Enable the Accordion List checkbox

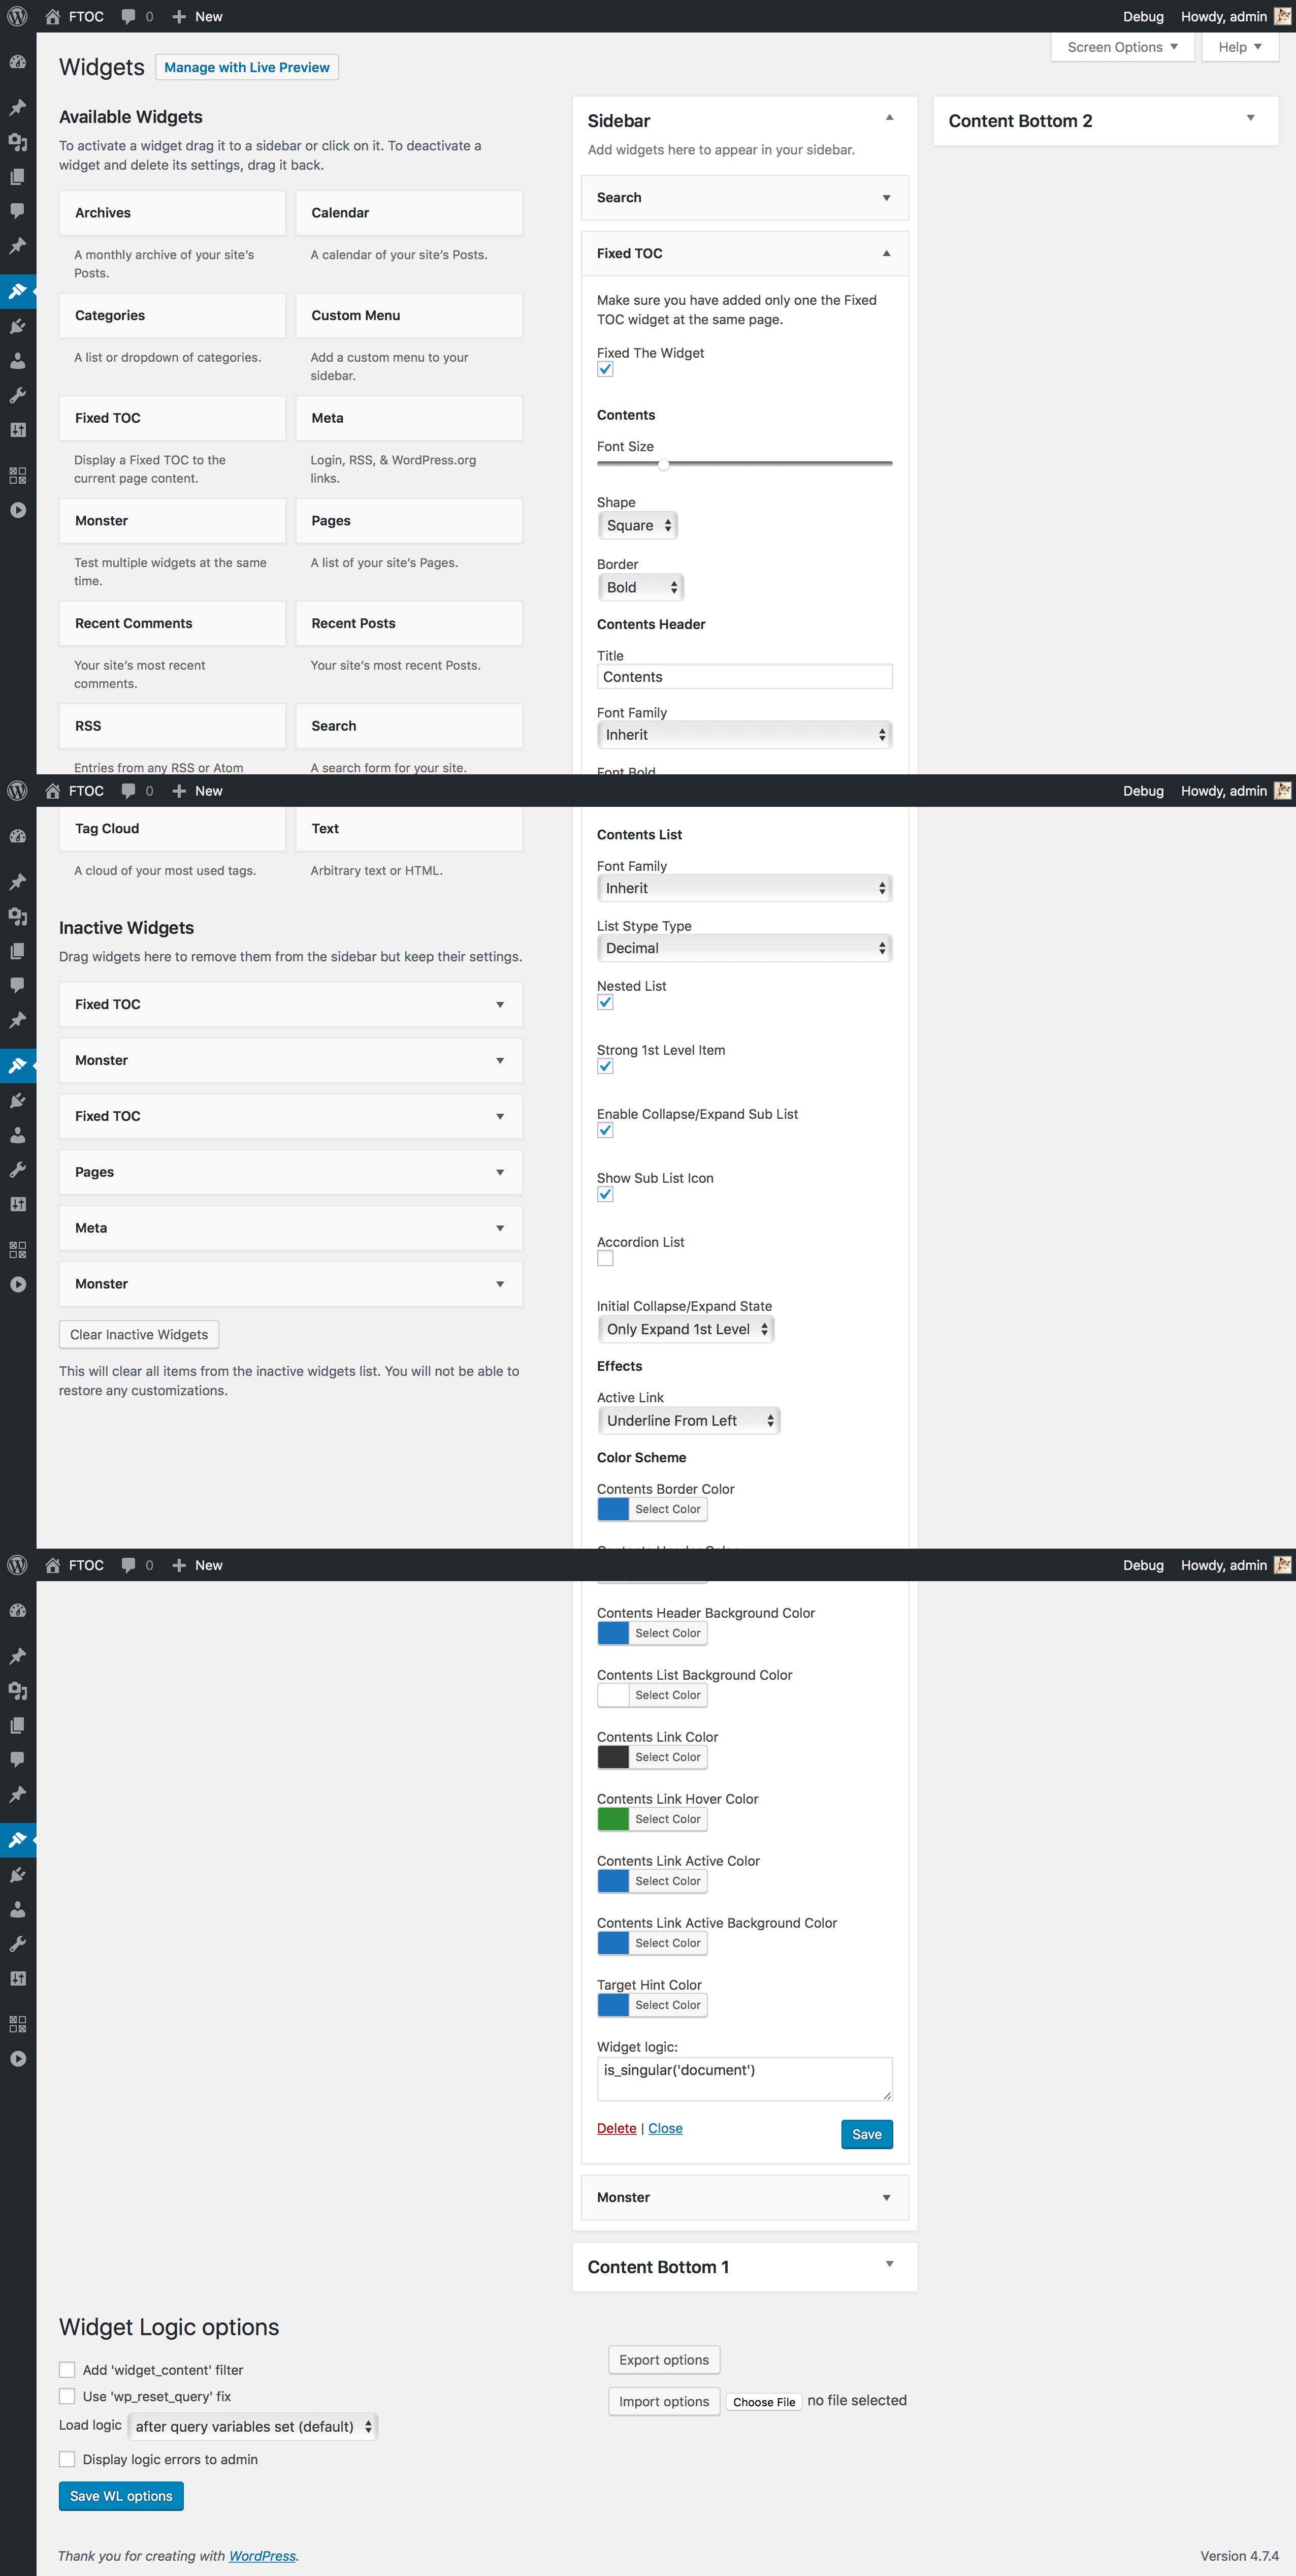pos(605,1258)
